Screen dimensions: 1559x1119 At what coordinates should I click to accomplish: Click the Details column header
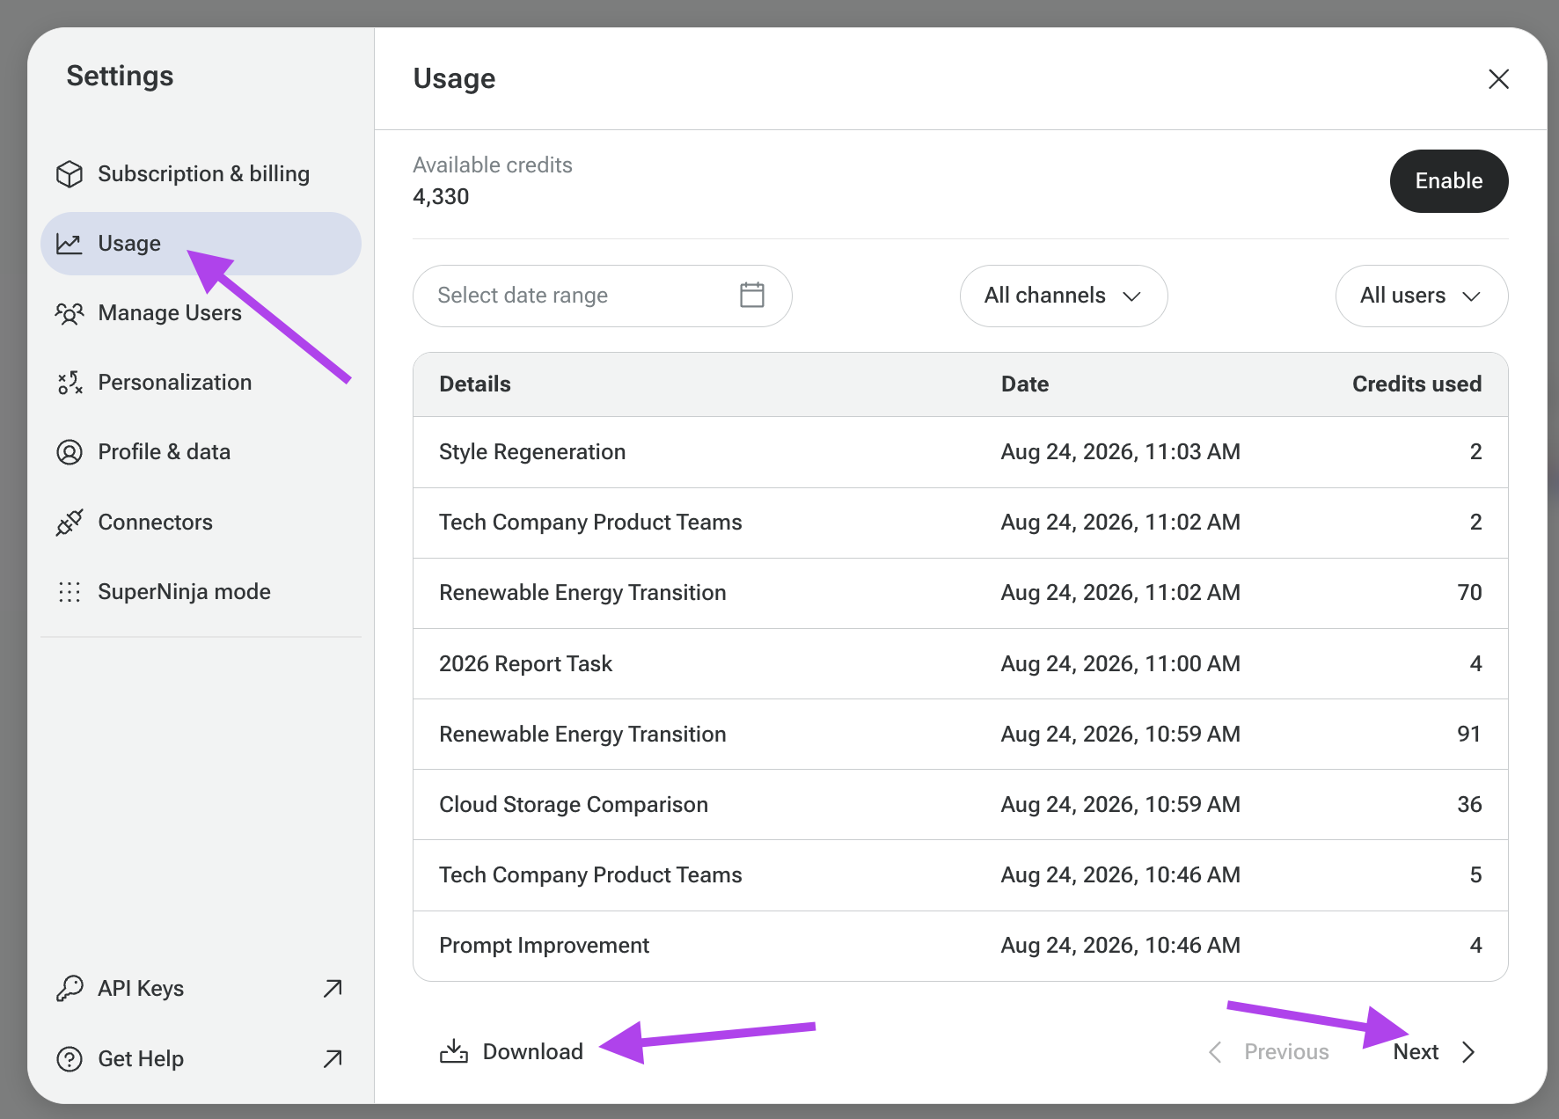point(475,384)
